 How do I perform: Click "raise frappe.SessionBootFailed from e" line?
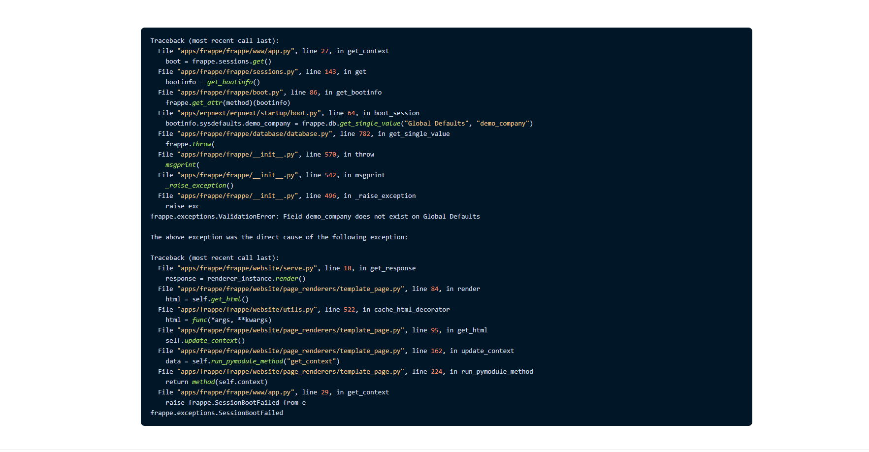(x=235, y=403)
